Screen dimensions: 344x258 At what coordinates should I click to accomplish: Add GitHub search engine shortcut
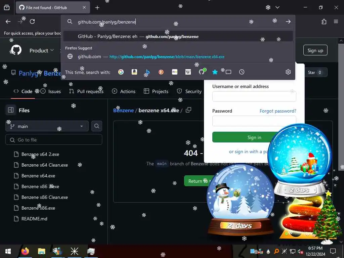(x=202, y=72)
